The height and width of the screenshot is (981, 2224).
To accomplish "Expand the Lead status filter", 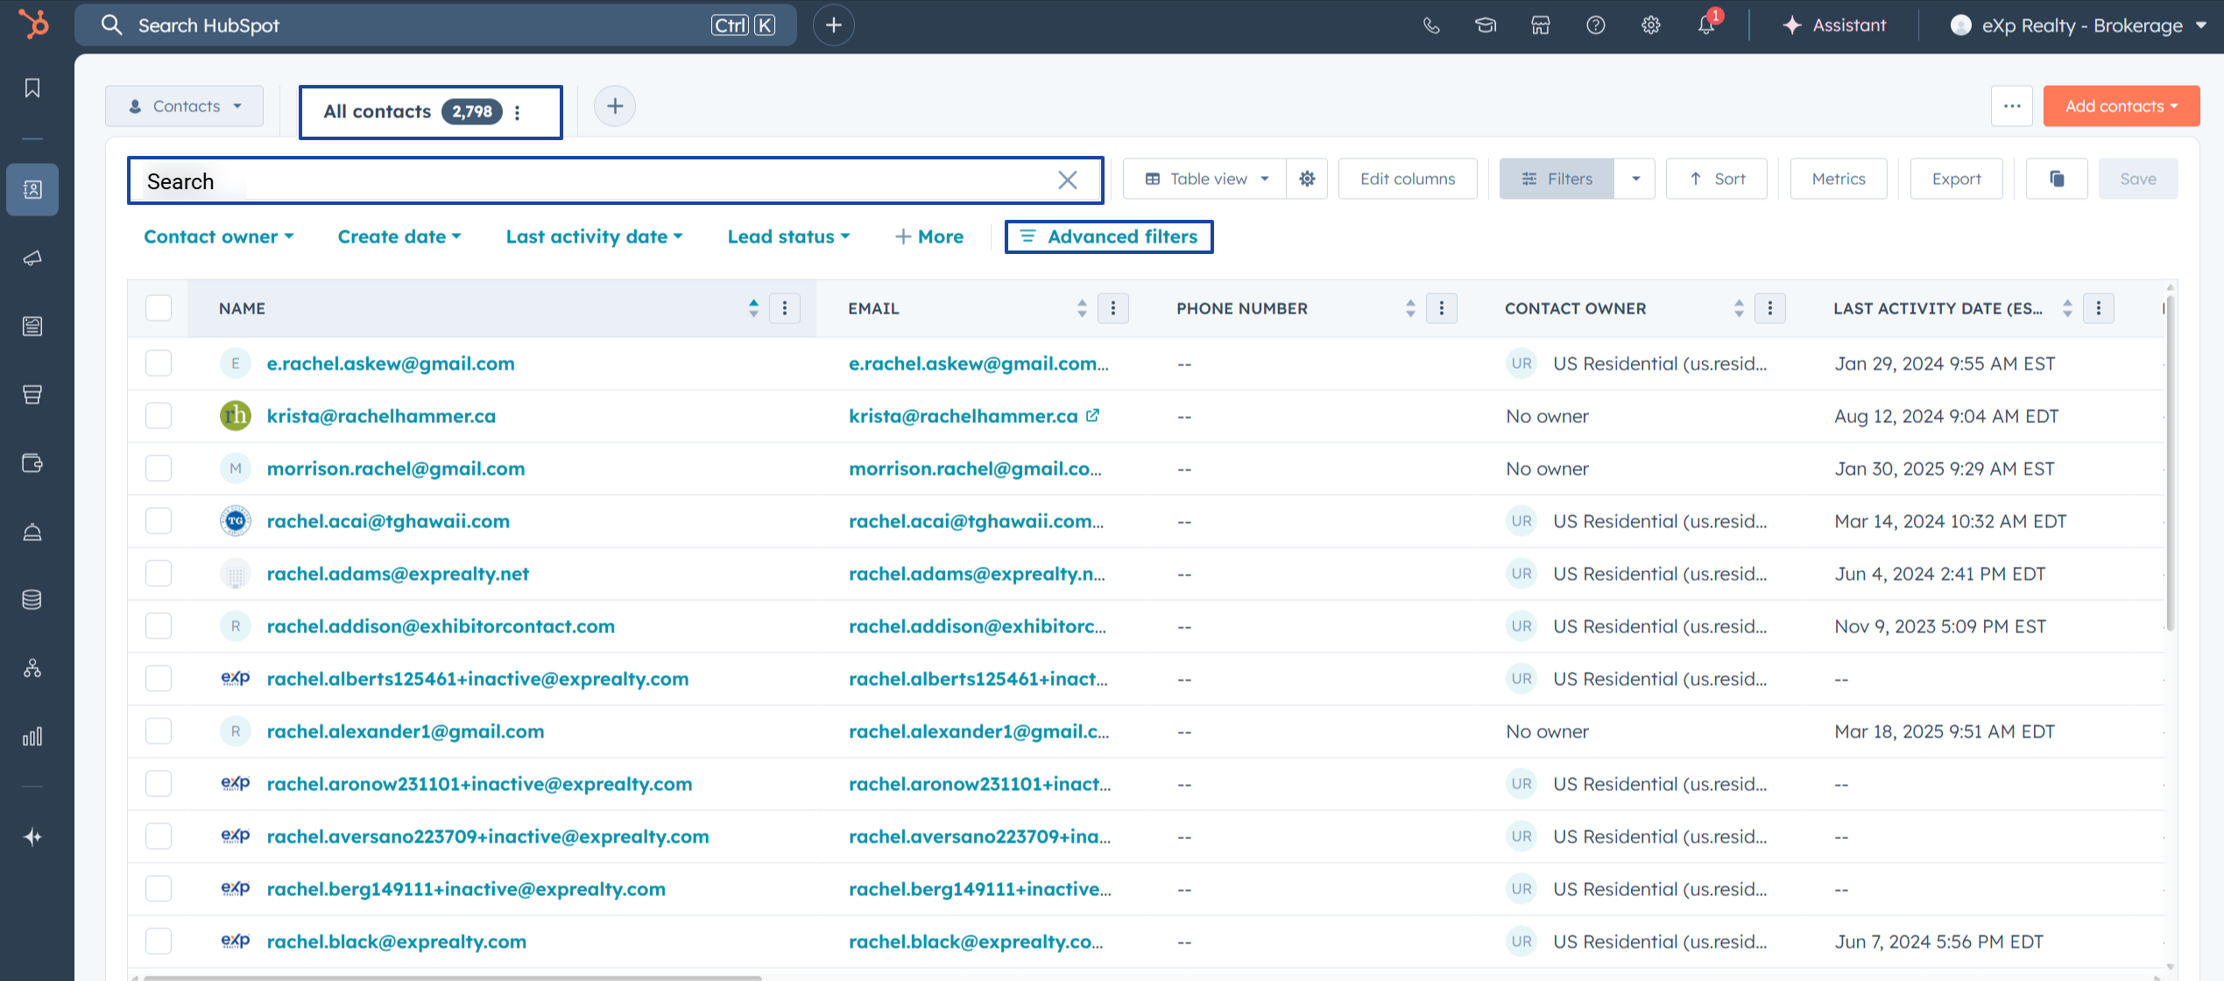I will pyautogui.click(x=788, y=236).
